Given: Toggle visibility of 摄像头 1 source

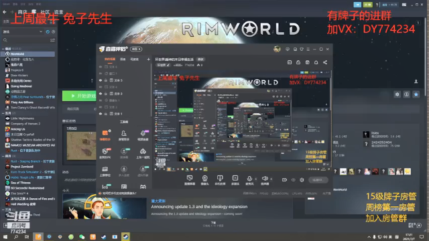Looking at the screenshot, I should pyautogui.click(x=101, y=100).
